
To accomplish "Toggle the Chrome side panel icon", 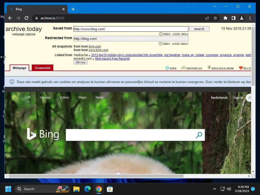I will click(234, 18).
